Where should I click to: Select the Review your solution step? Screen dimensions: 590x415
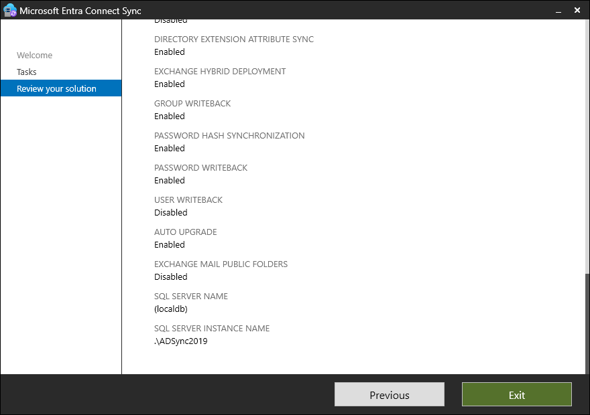(x=61, y=88)
